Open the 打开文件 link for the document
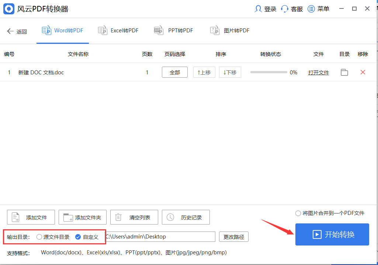The height and width of the screenshot is (265, 378). [318, 72]
